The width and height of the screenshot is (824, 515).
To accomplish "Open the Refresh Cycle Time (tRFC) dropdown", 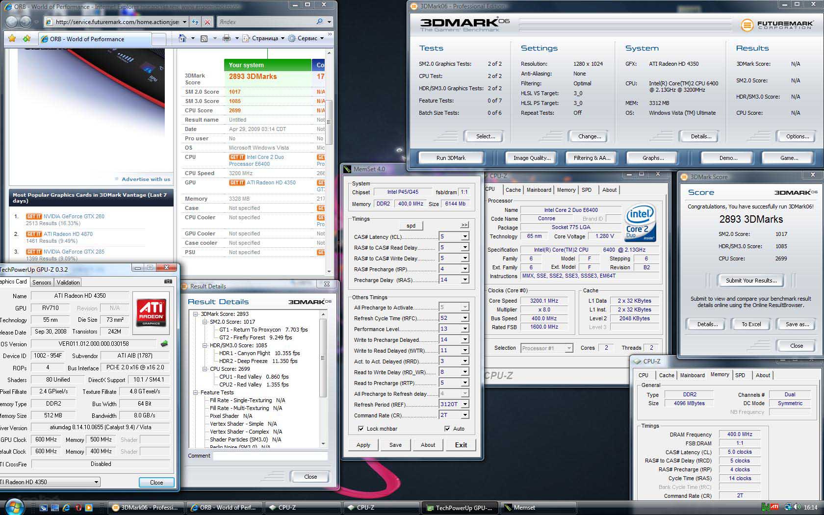I will click(464, 318).
